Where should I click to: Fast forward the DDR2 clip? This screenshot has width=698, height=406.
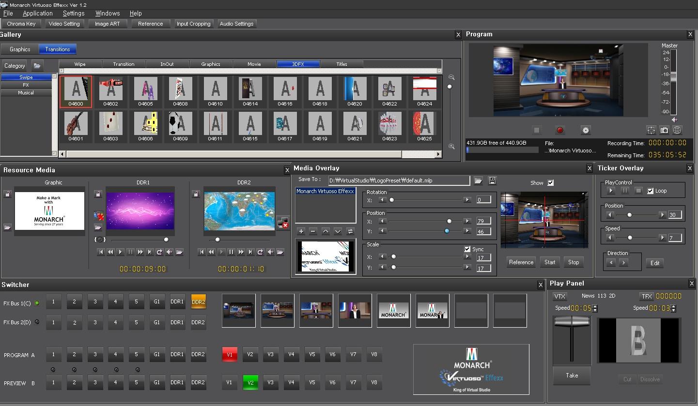point(241,252)
